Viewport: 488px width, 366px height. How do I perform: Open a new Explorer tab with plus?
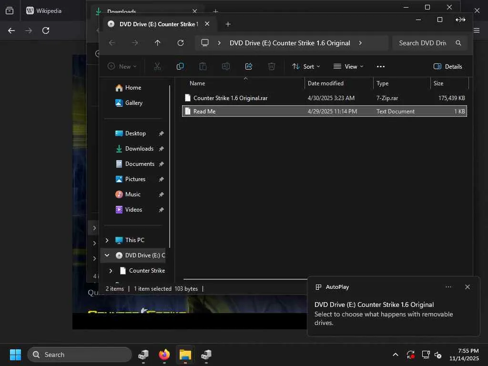[x=228, y=24]
